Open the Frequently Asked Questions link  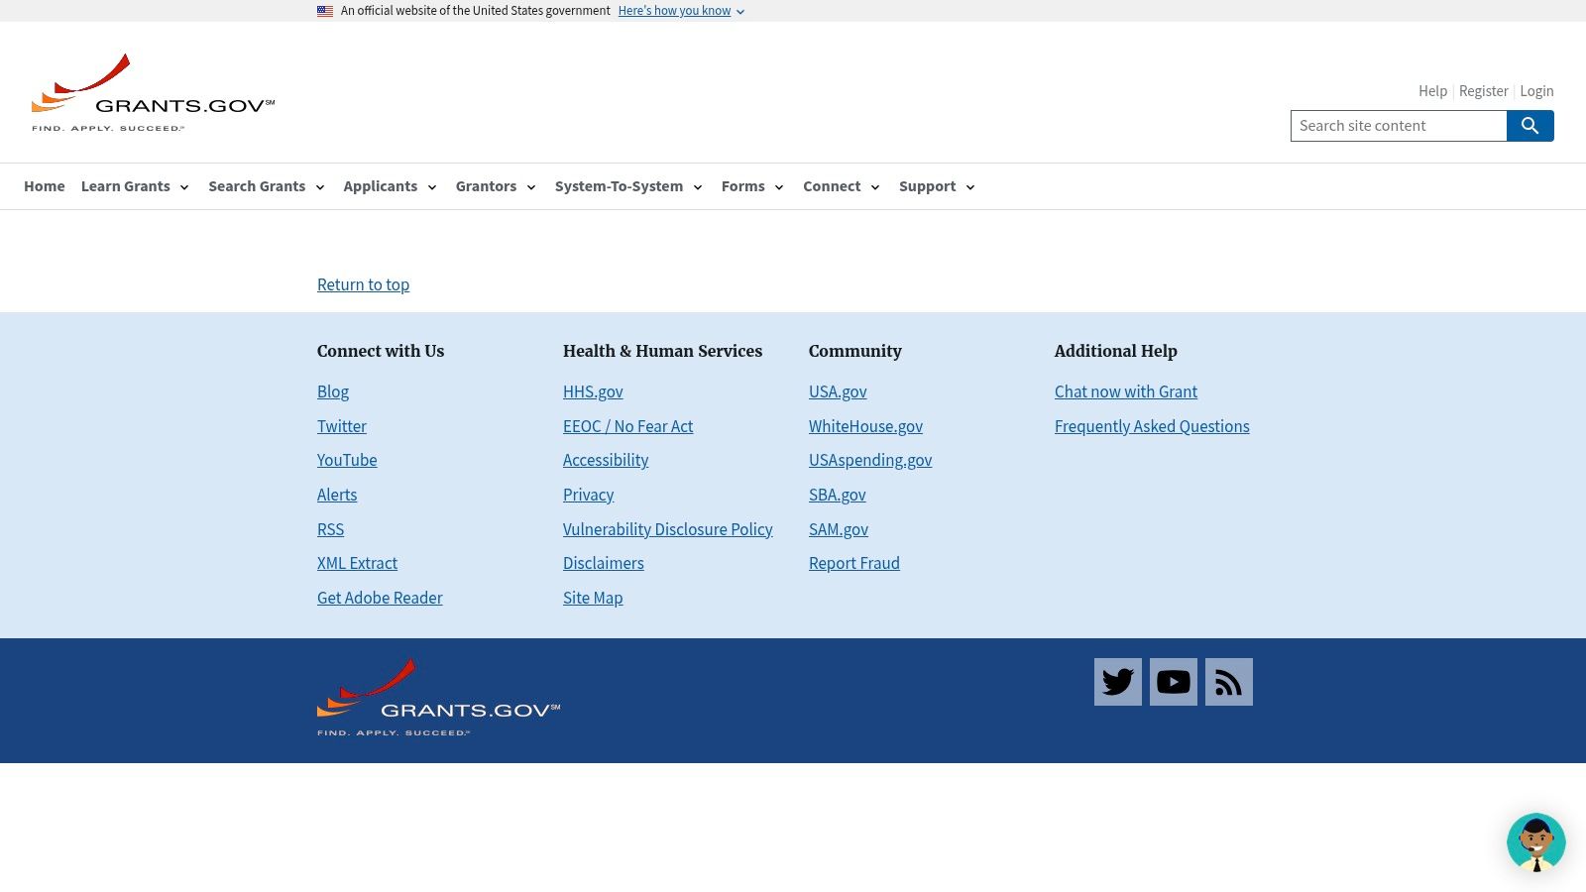[x=1152, y=426]
